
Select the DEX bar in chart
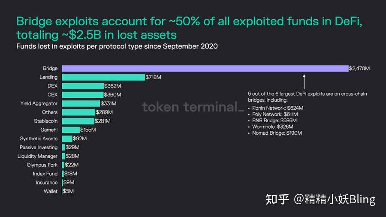83,86
